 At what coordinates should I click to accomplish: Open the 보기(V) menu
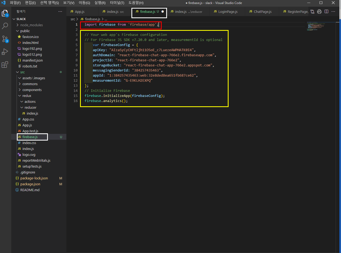pyautogui.click(x=69, y=3)
